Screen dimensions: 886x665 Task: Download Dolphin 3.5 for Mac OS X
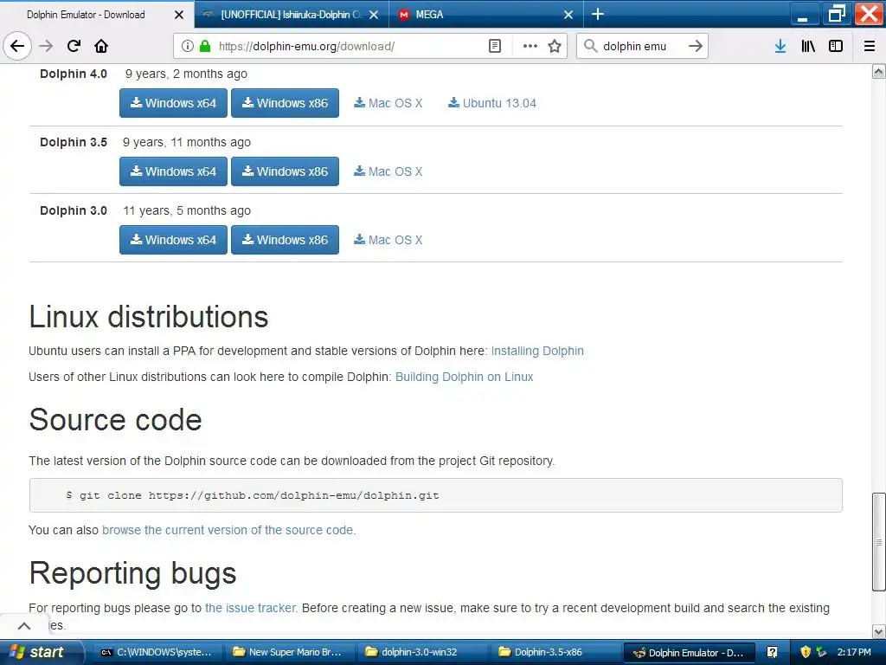(388, 171)
